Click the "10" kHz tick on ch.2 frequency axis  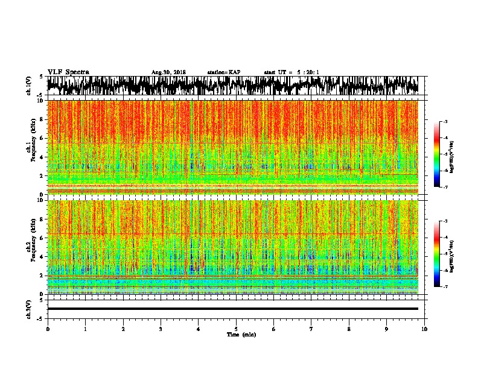coord(41,200)
